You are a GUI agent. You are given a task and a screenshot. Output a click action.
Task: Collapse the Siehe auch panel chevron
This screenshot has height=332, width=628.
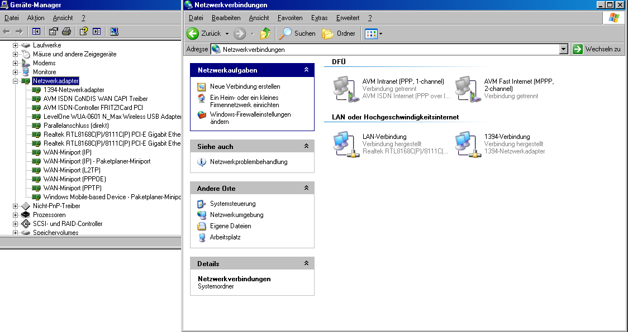pos(306,146)
